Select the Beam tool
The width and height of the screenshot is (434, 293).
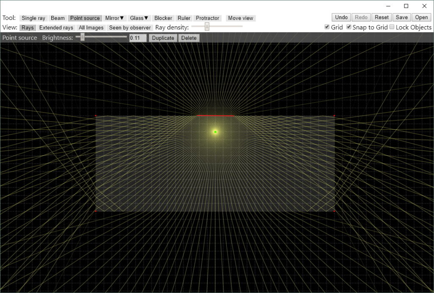tap(58, 18)
